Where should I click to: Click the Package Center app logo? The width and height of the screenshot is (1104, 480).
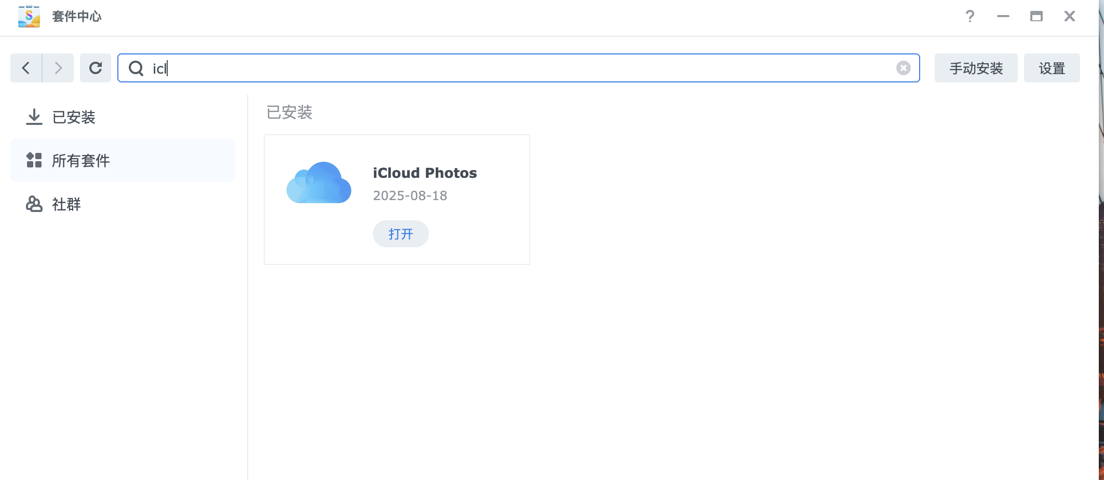[29, 16]
